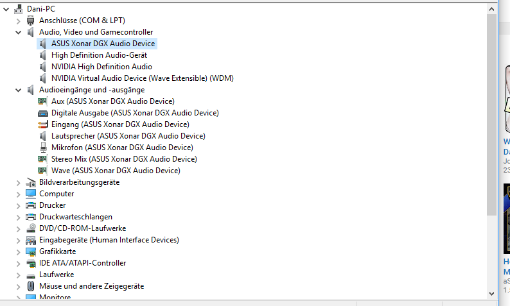This screenshot has height=306, width=510.
Task: Select the ASUS Xonar DGX Audio Device label
Action: [x=103, y=44]
